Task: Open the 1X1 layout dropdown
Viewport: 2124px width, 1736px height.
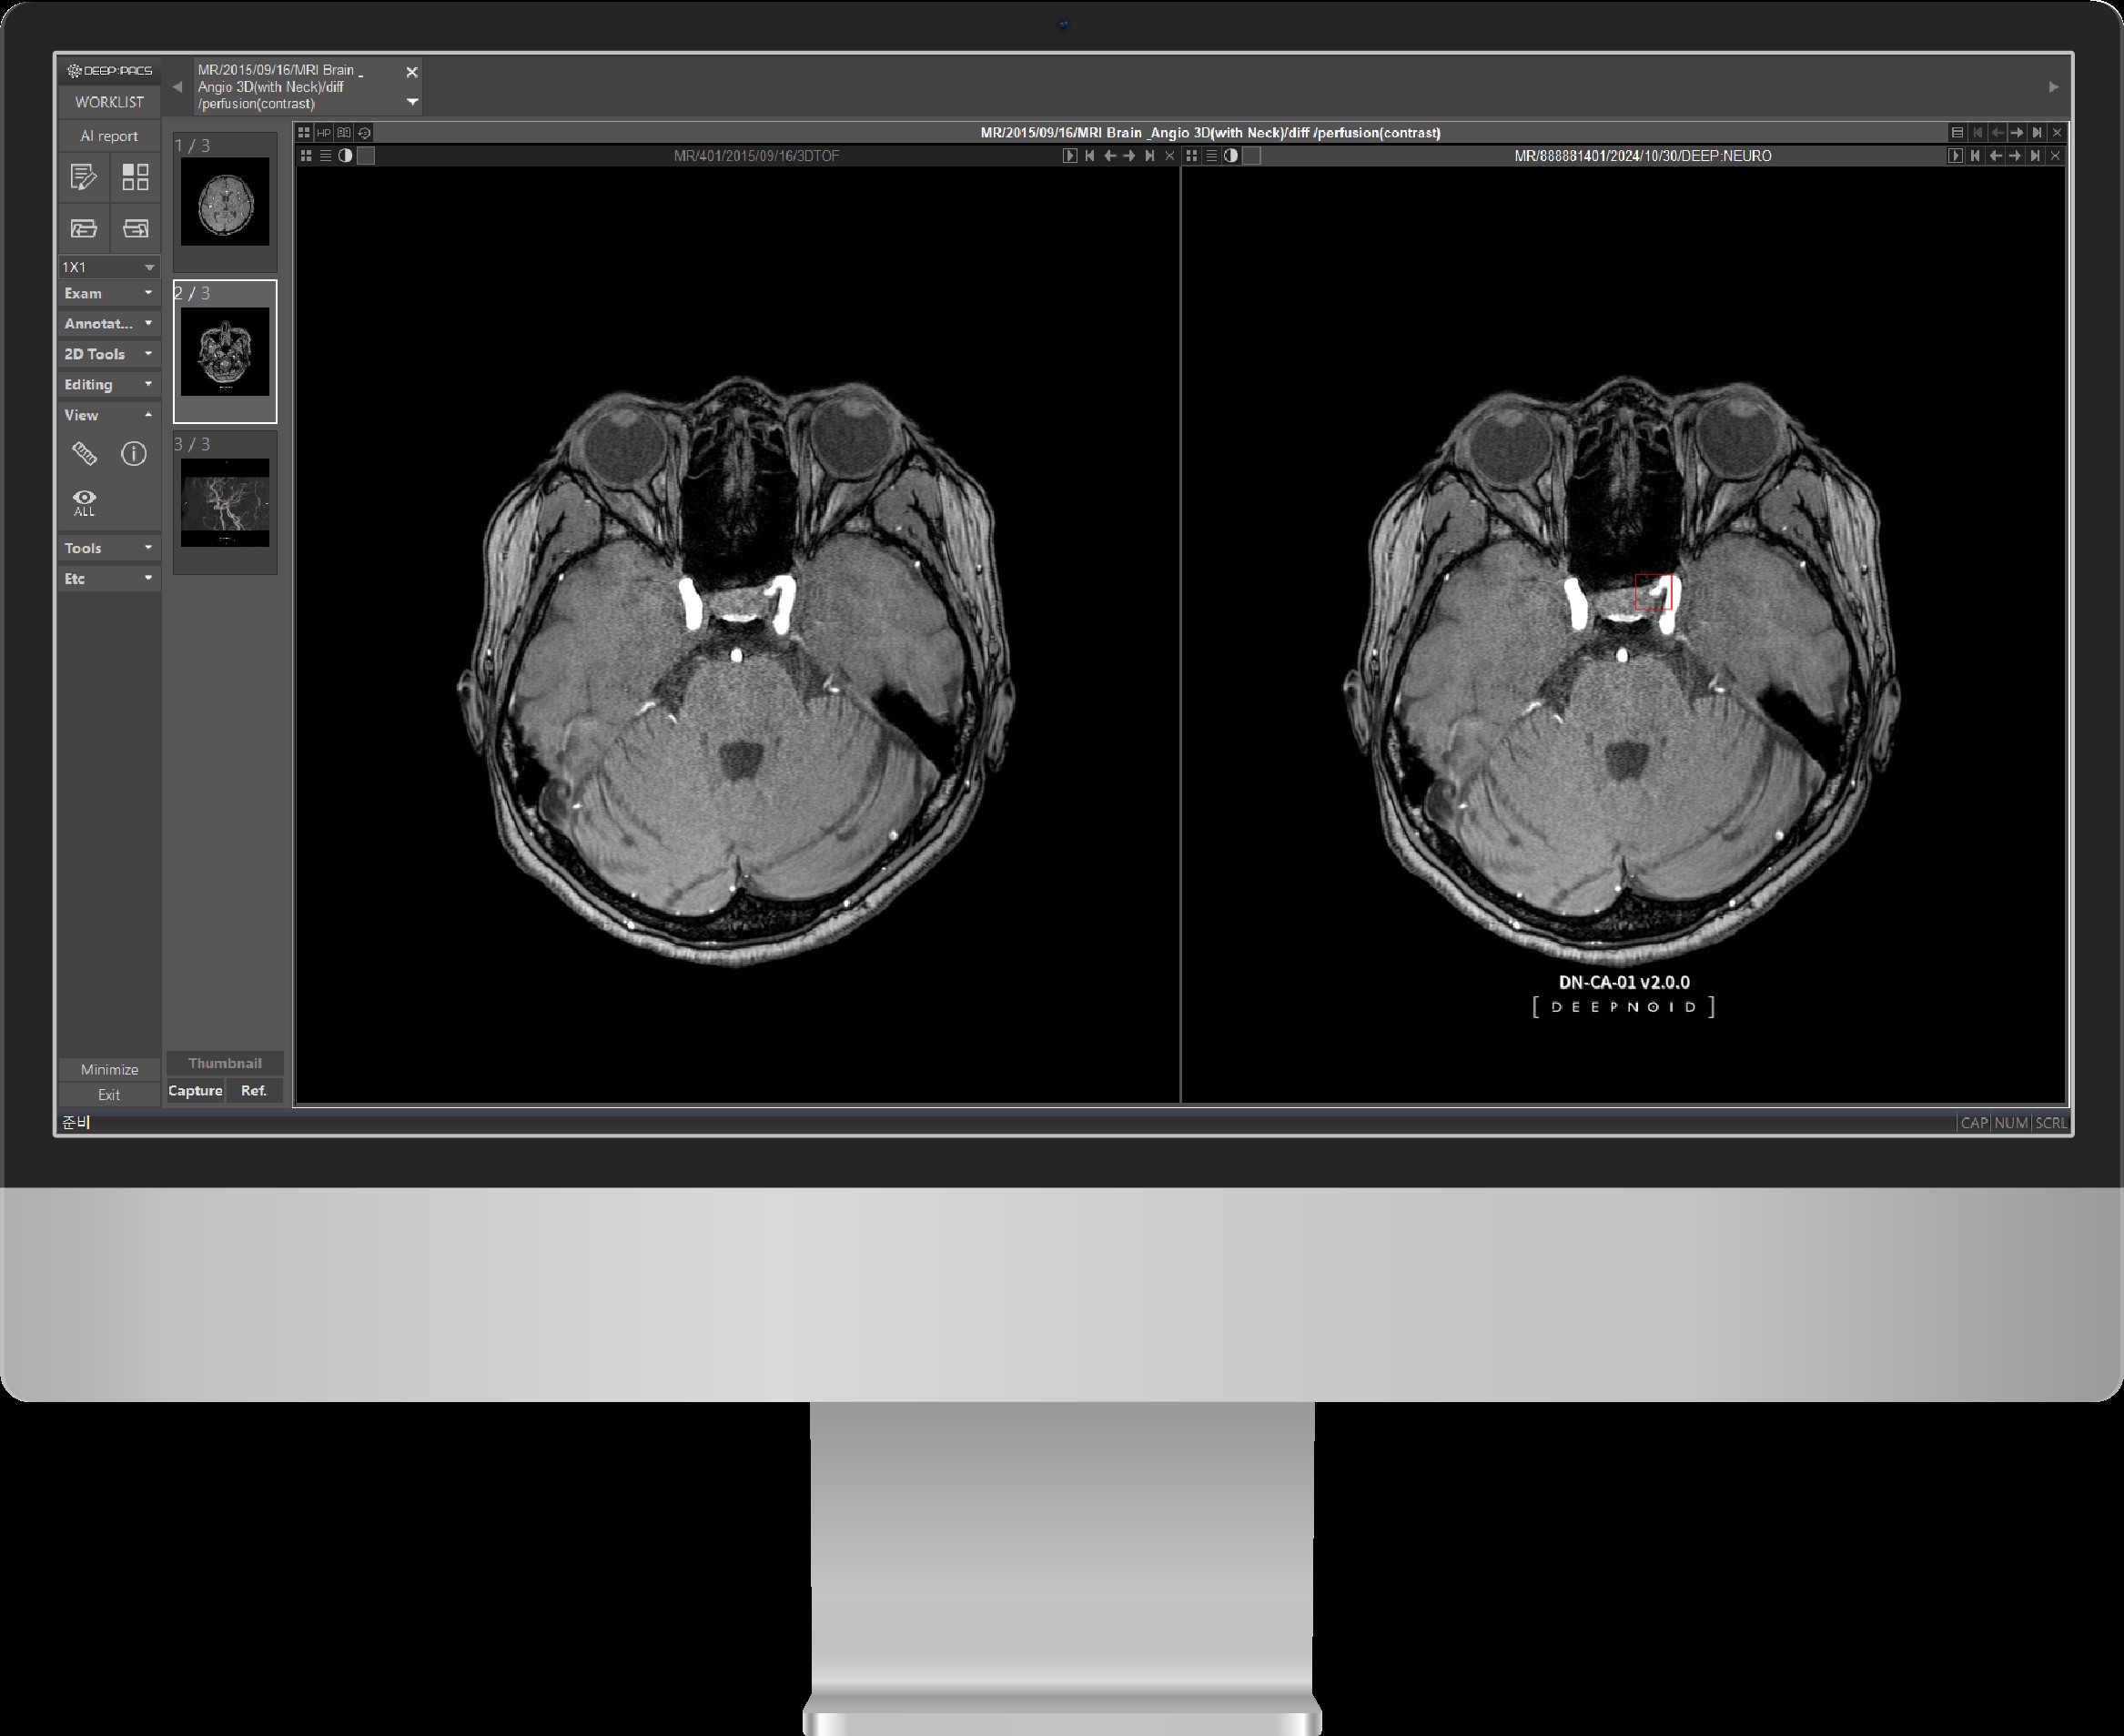Action: [x=109, y=267]
